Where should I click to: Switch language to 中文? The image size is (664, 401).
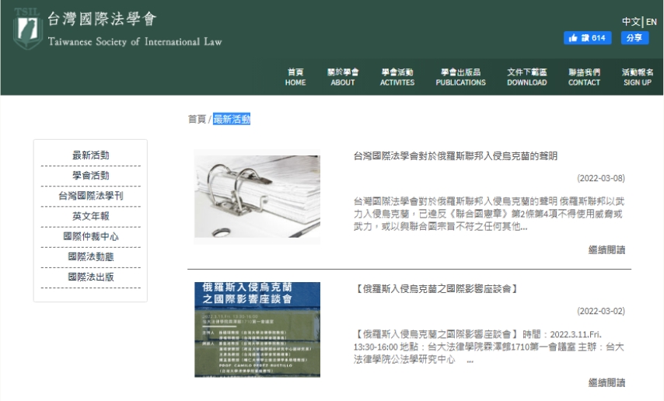pyautogui.click(x=631, y=22)
